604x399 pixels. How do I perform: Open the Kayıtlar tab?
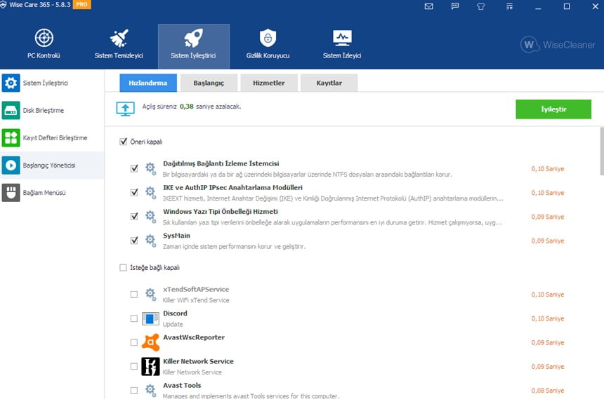pyautogui.click(x=329, y=83)
